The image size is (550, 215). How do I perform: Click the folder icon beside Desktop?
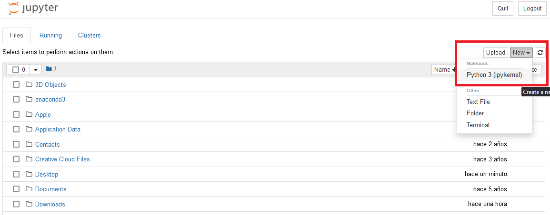tap(29, 174)
